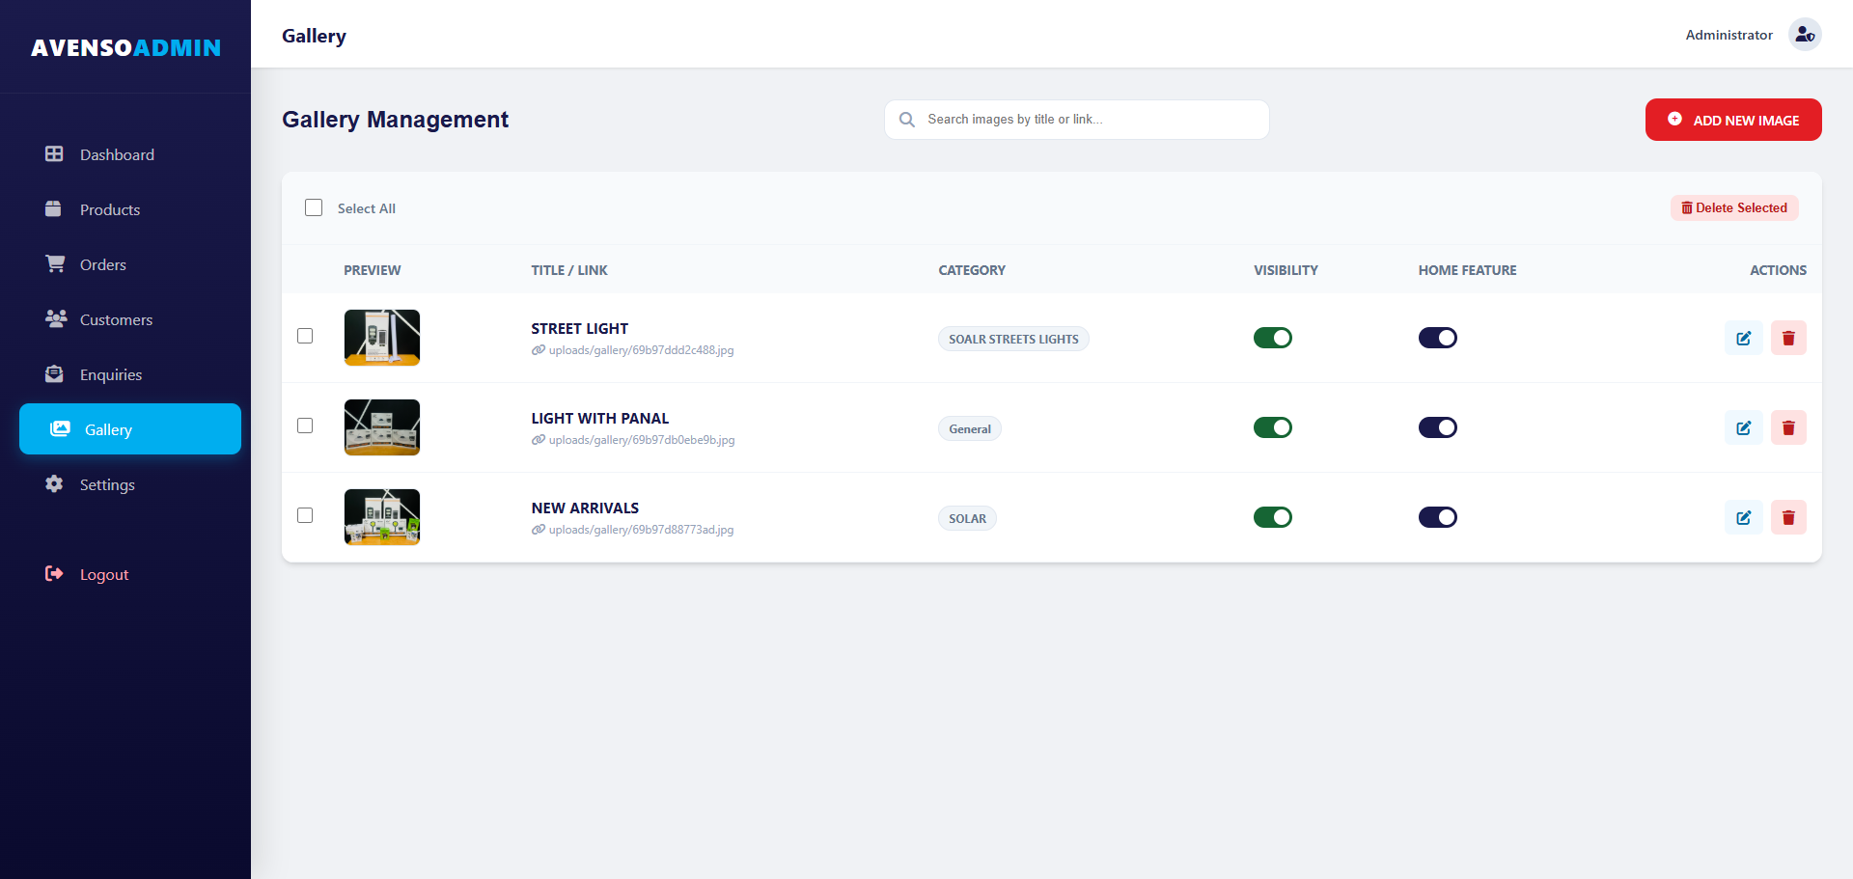This screenshot has height=879, width=1853.
Task: Toggle visibility for LIGHT WITH PANAL
Action: (x=1273, y=427)
